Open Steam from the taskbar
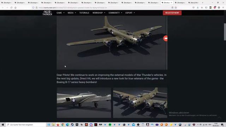Image resolution: width=226 pixels, height=127 pixels. tap(72, 125)
